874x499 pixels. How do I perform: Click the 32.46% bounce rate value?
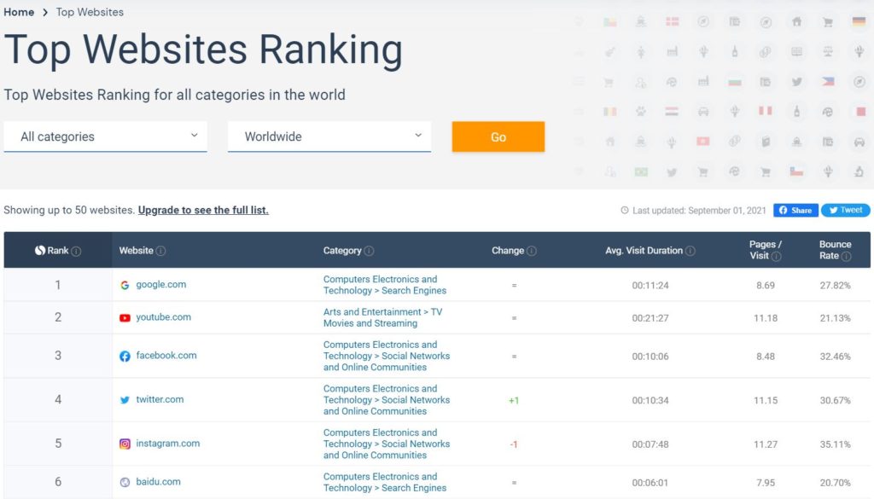(835, 357)
